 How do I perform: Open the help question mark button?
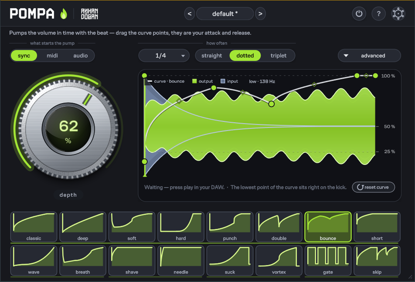pyautogui.click(x=378, y=13)
